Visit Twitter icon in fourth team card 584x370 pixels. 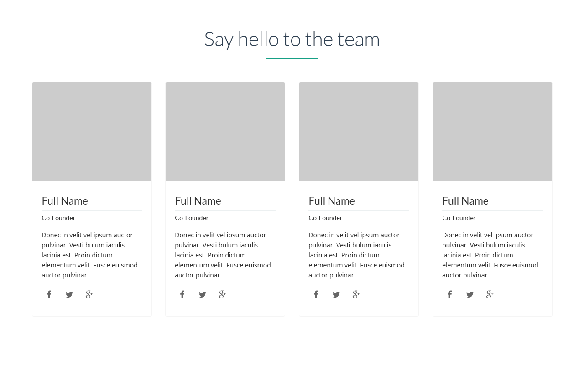tap(470, 294)
